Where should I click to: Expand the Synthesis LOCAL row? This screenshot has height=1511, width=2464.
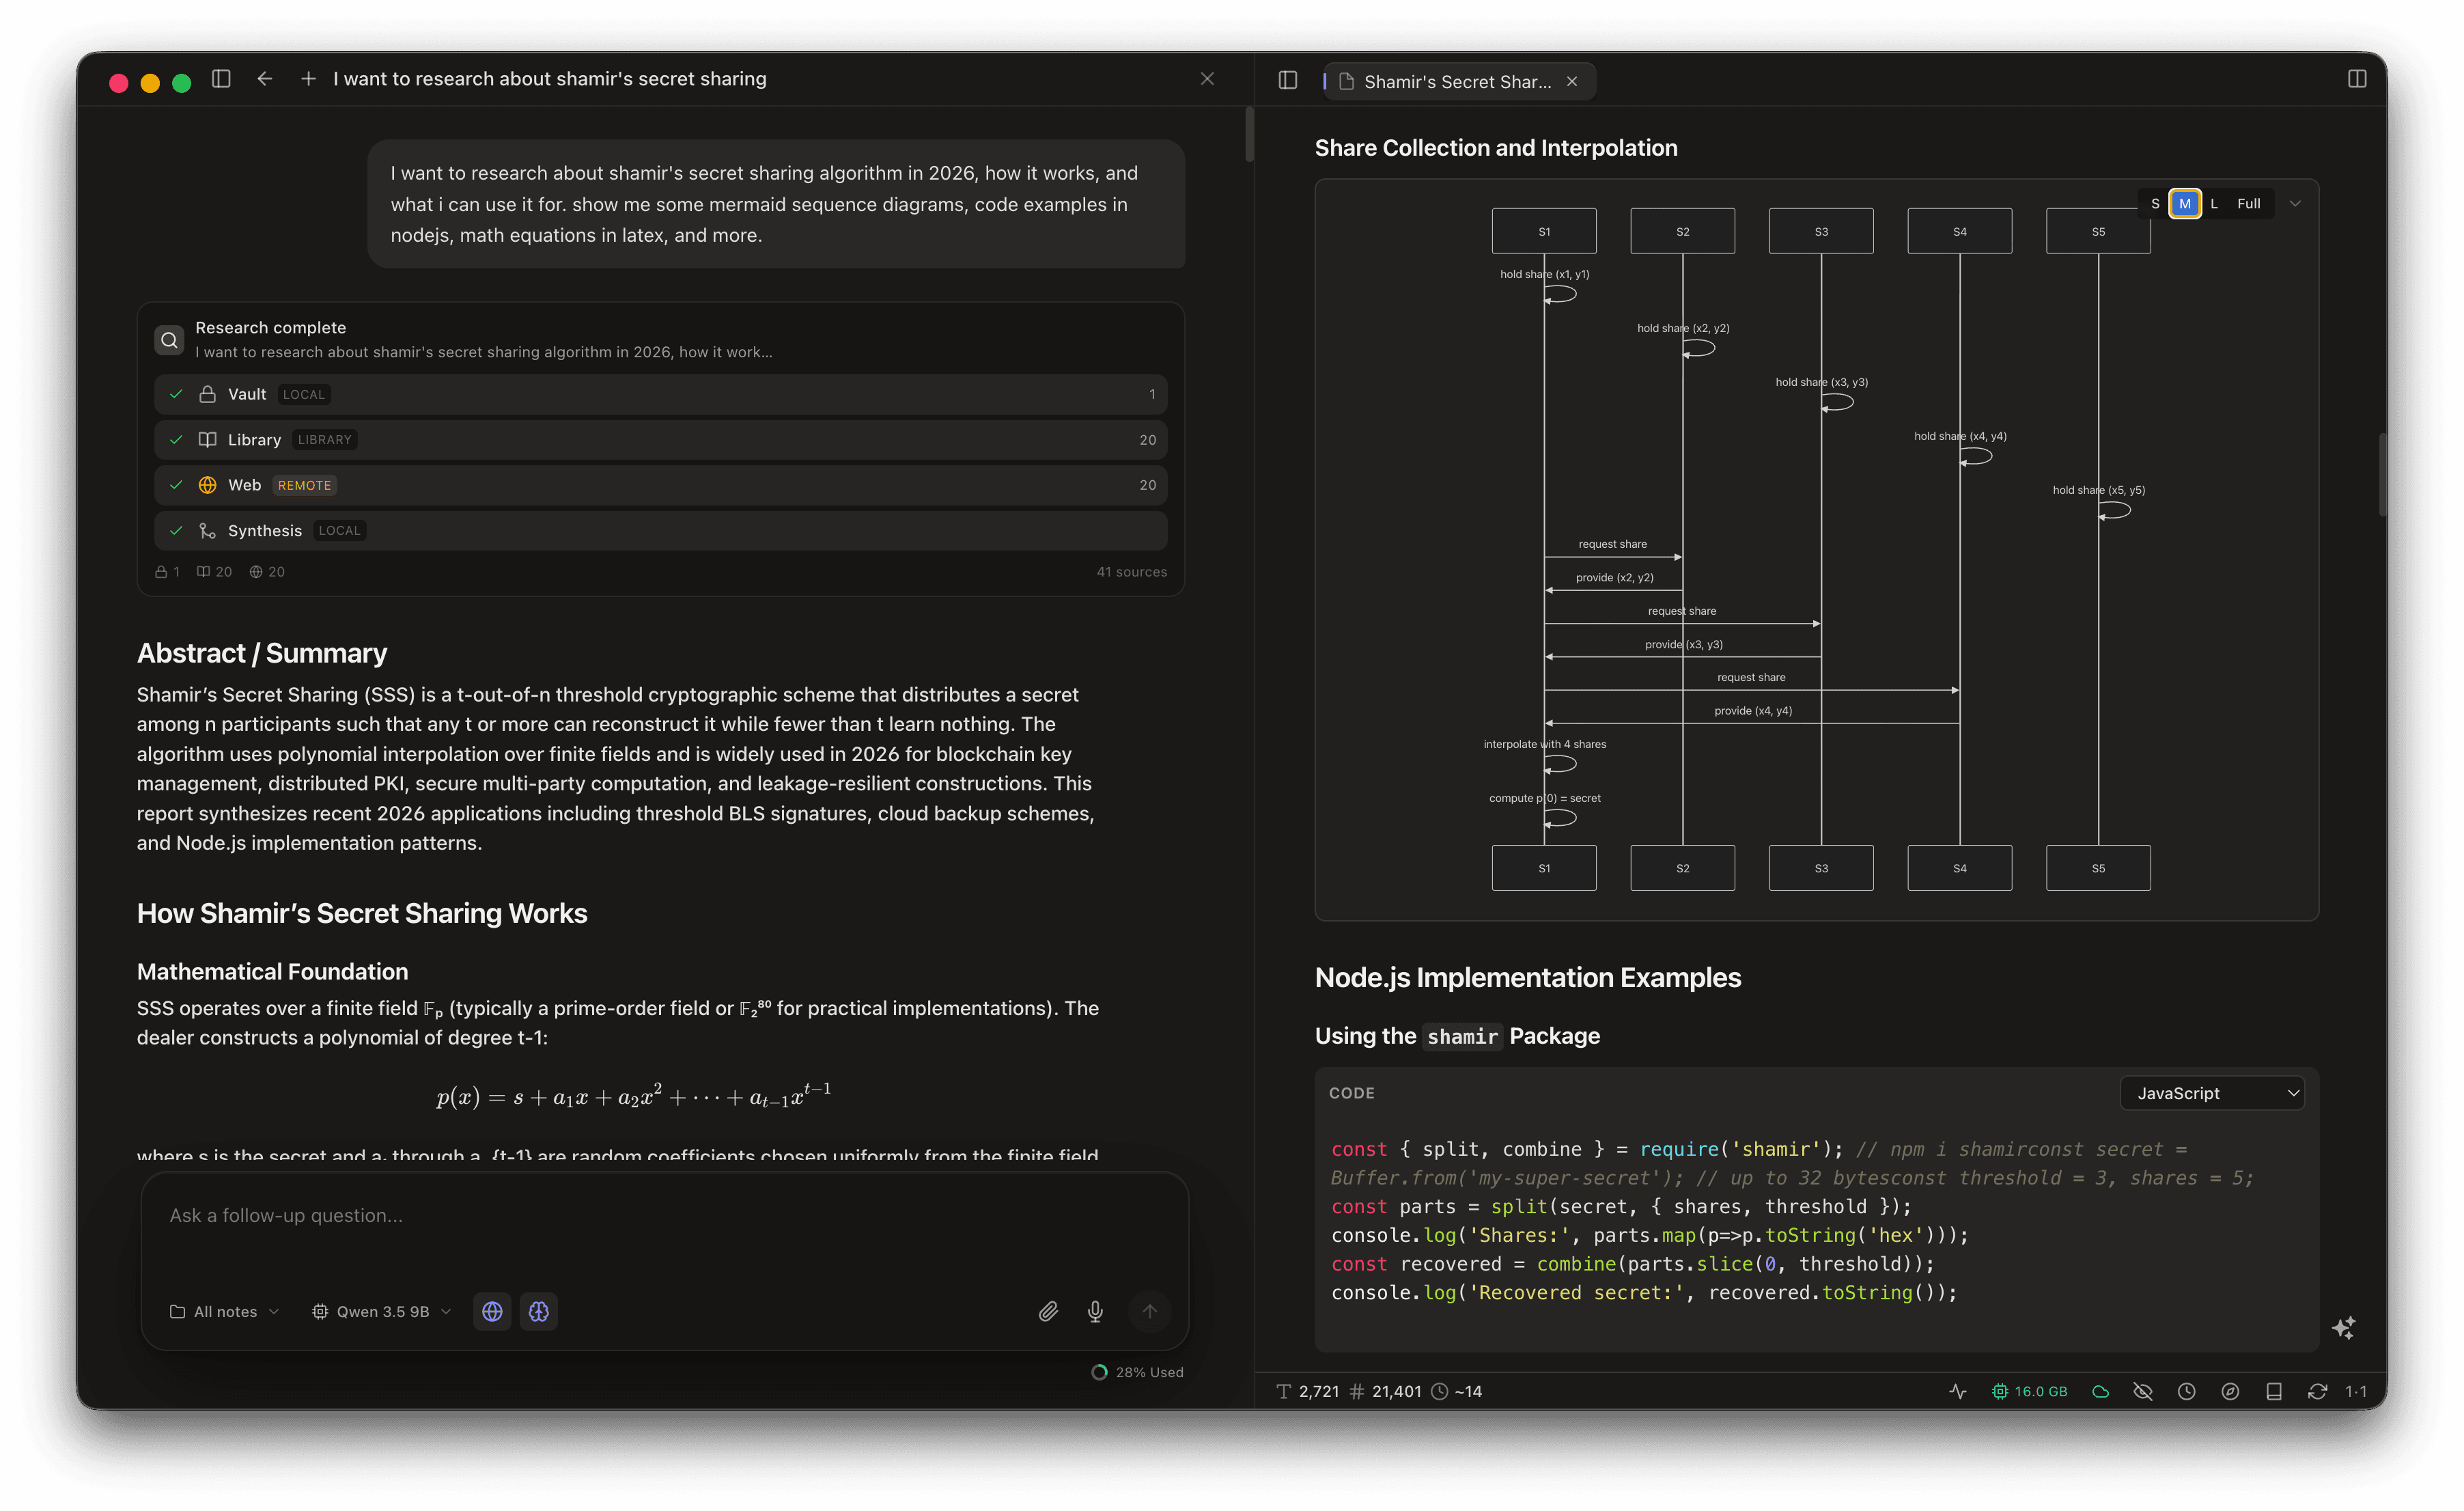(x=660, y=531)
